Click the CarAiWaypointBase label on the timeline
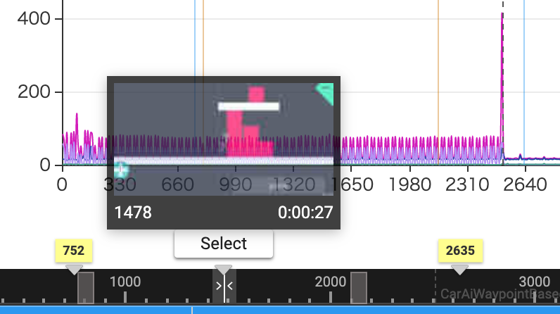Viewport: 560px width, 314px height. pos(499,295)
